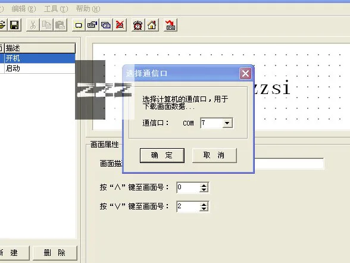
Task: Decrease the “∧” key screen number
Action: [204, 190]
